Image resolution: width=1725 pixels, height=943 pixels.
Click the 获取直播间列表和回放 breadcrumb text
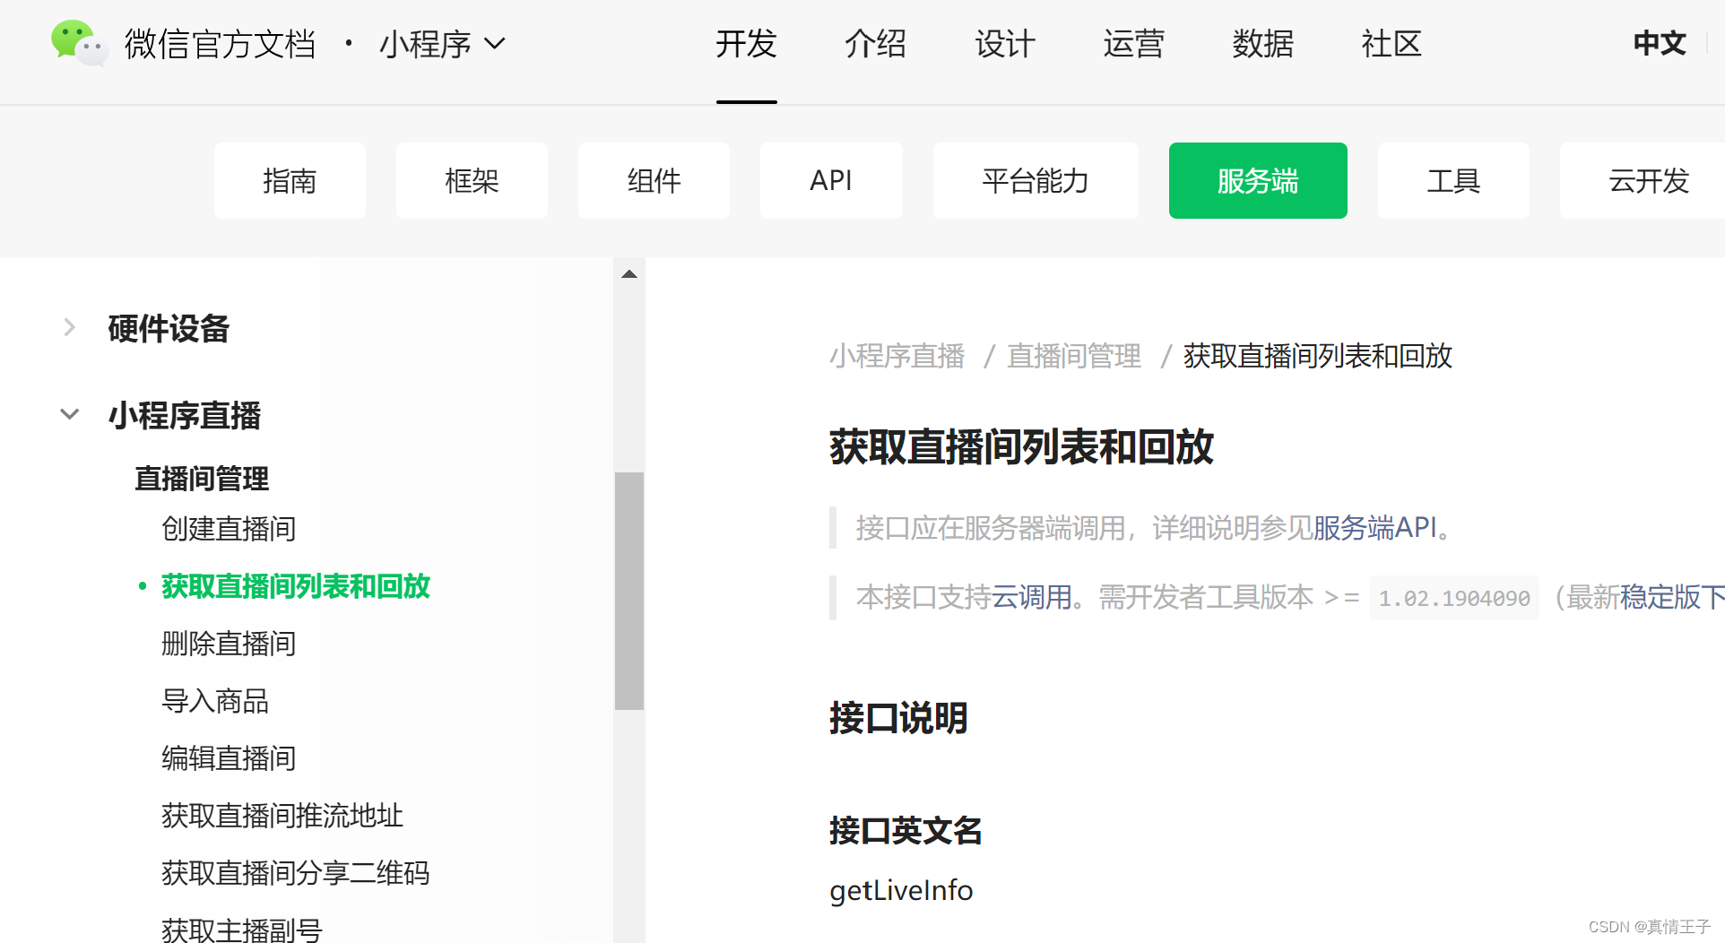[1318, 356]
